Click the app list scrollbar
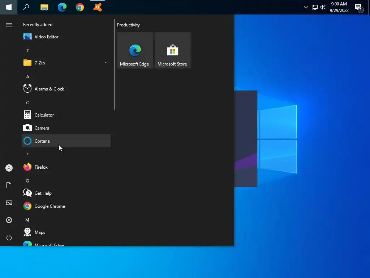Image resolution: width=370 pixels, height=278 pixels. (x=114, y=64)
